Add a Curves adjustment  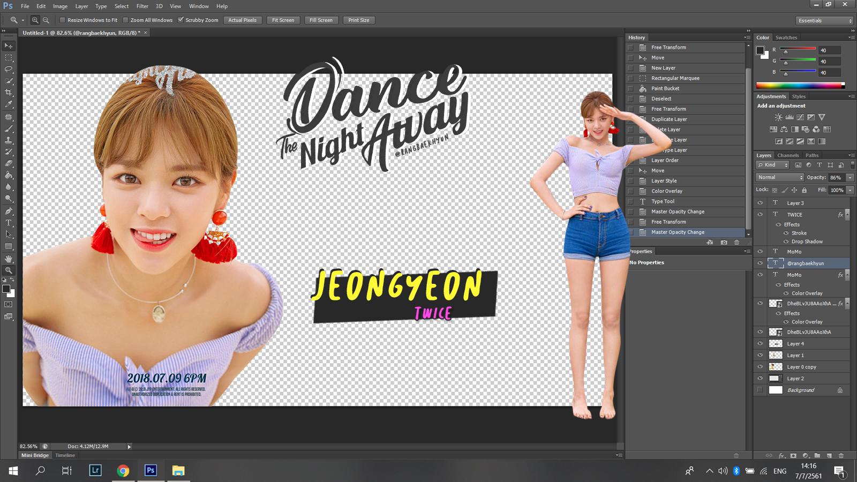point(800,117)
